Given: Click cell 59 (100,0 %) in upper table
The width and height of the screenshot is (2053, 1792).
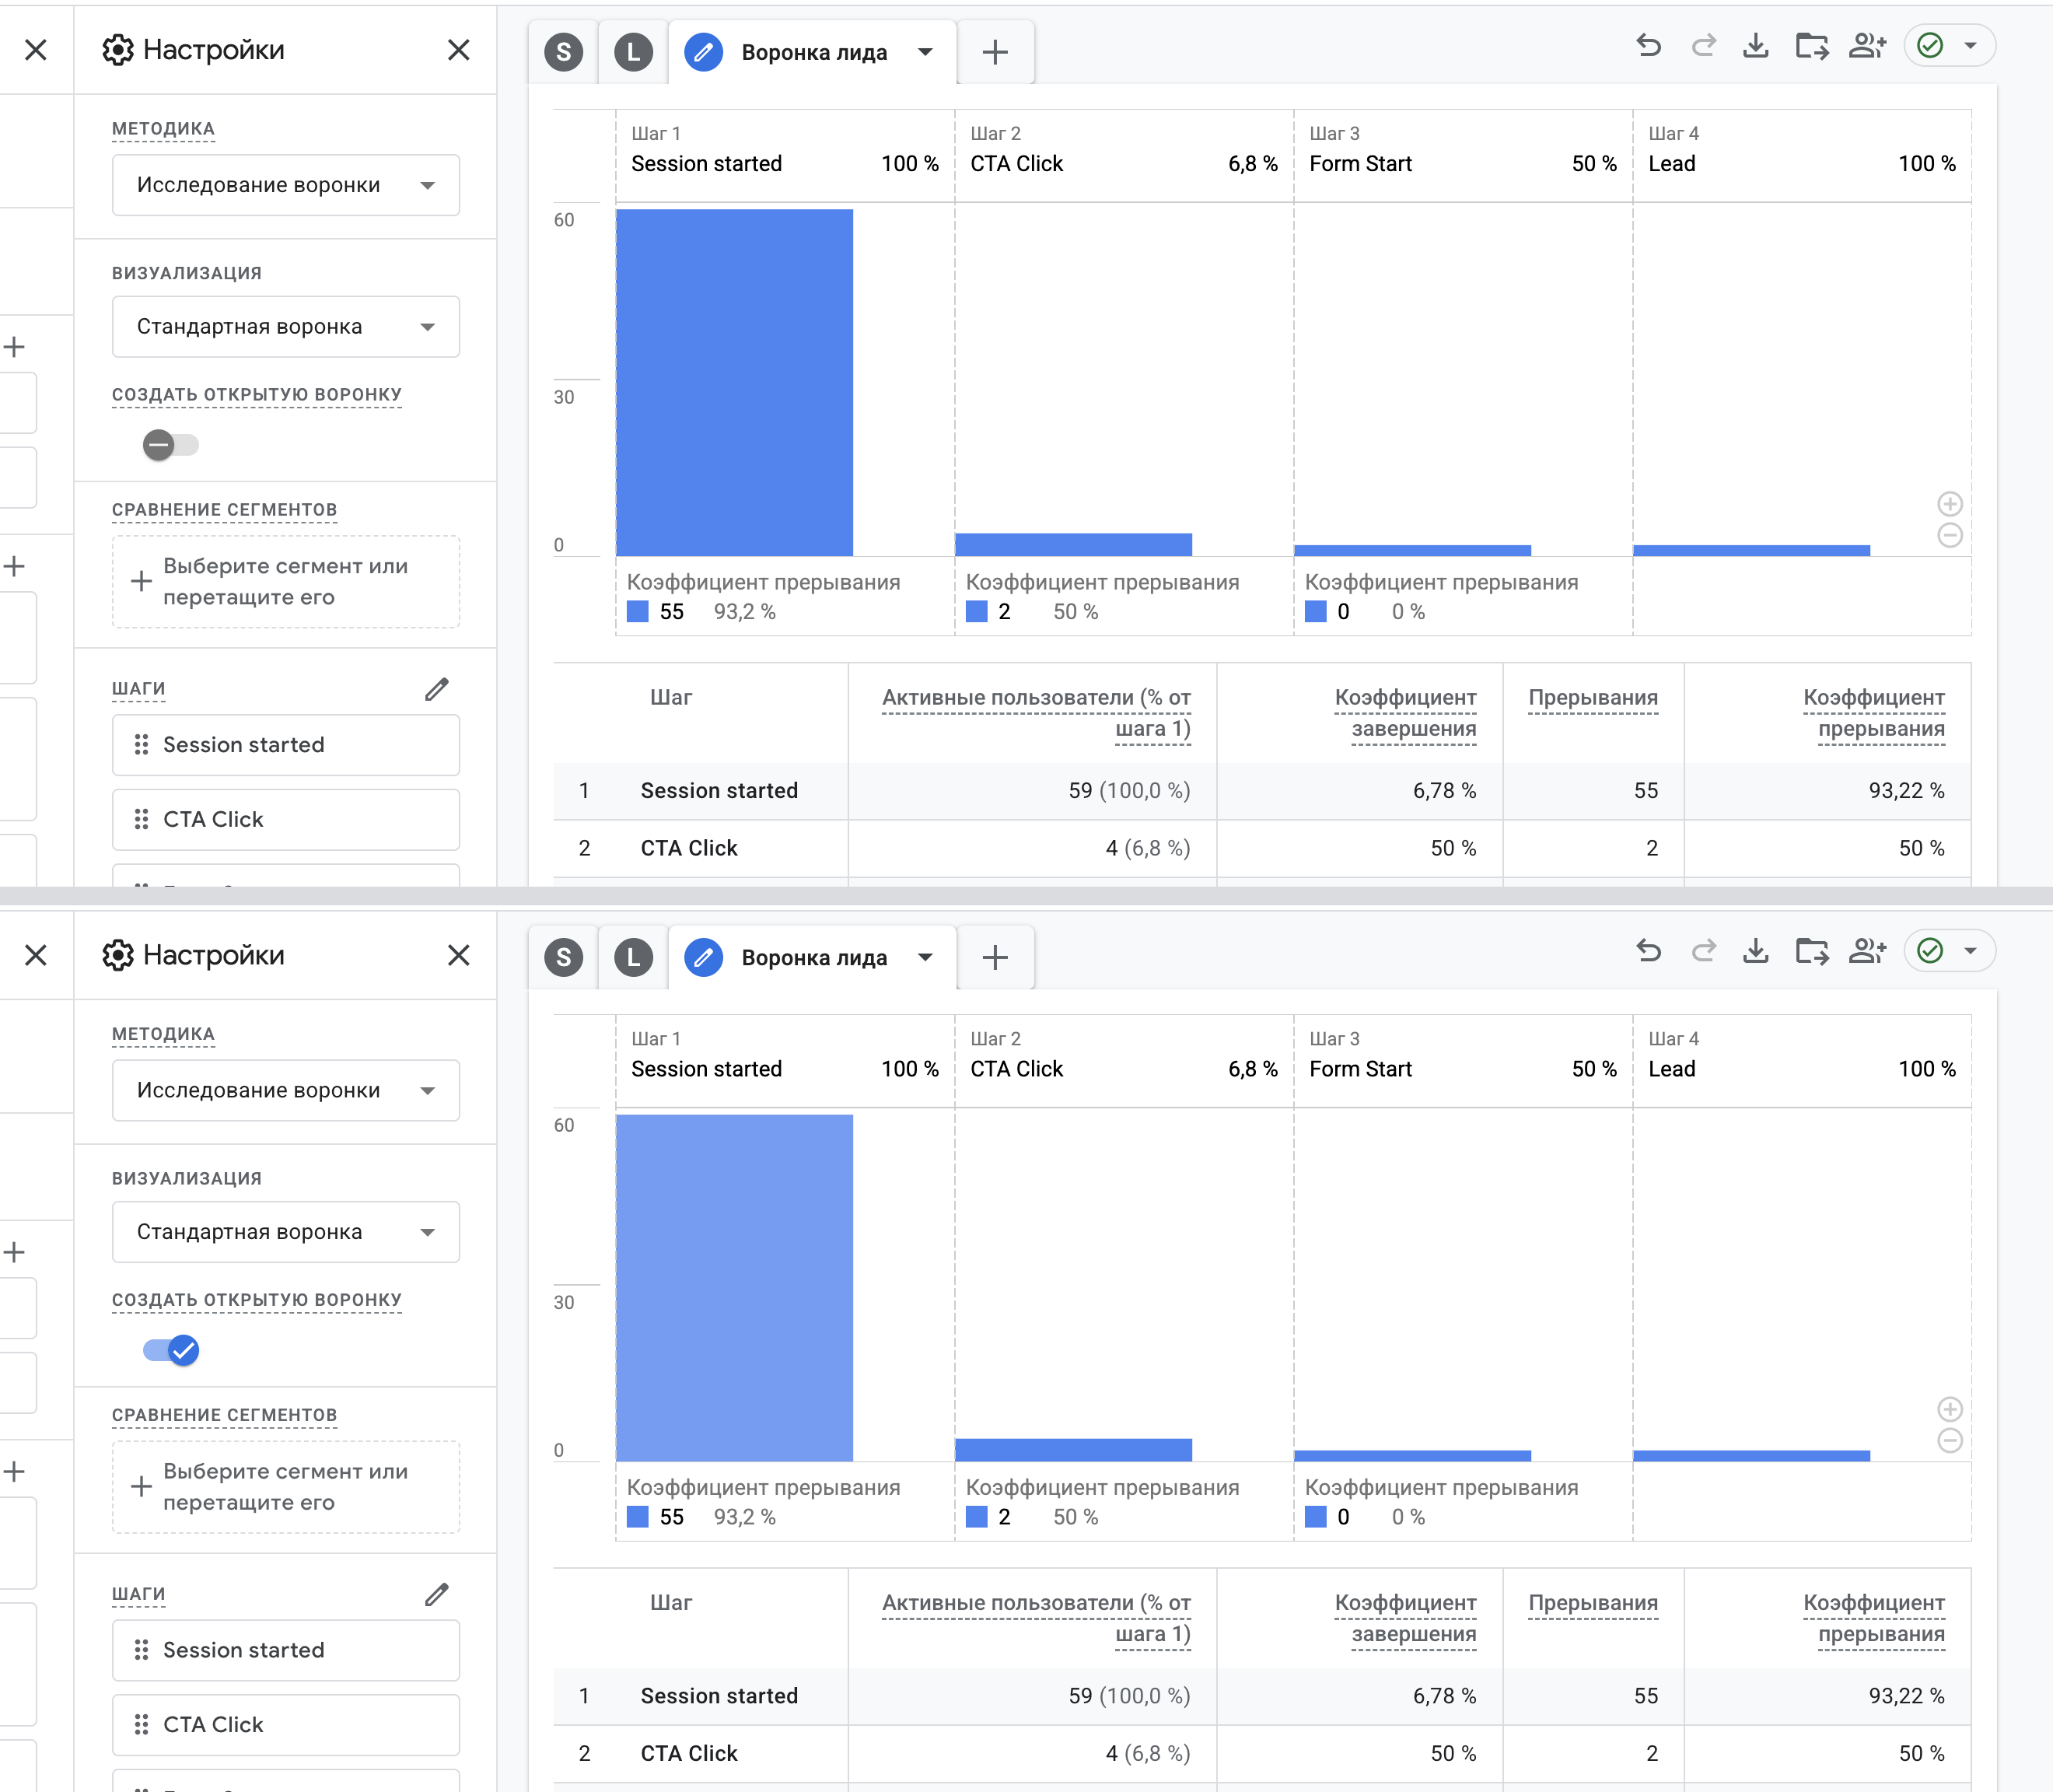Looking at the screenshot, I should [x=1129, y=791].
